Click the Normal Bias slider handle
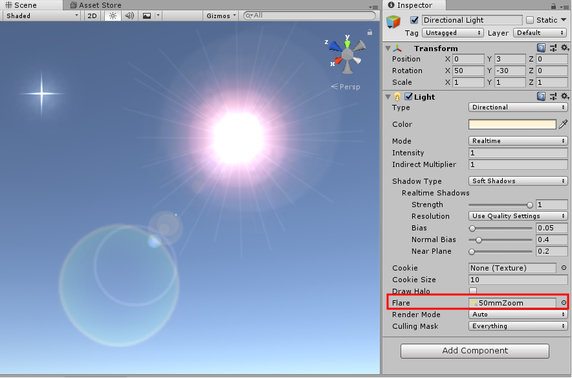572x378 pixels. (x=479, y=240)
